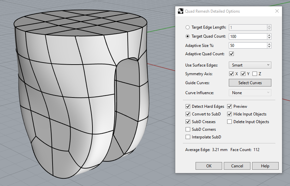
Task: Click the Select Curves button
Action: (250, 83)
